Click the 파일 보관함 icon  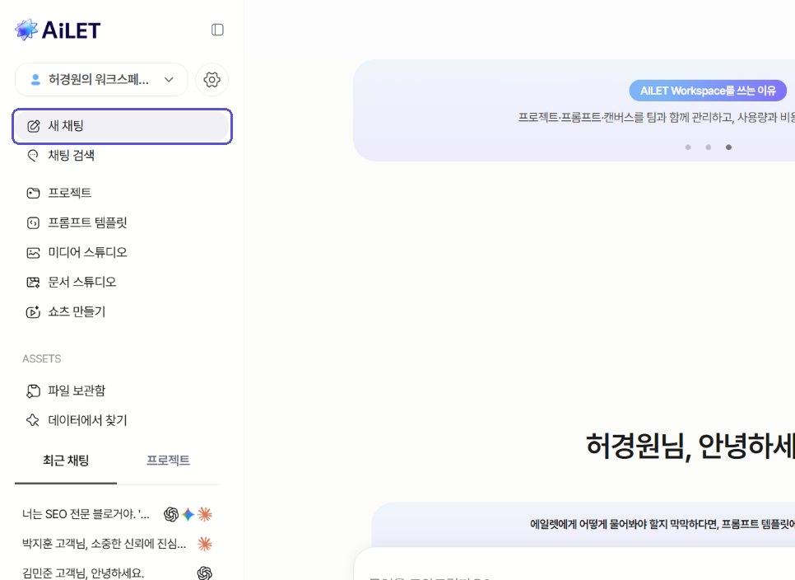[33, 391]
